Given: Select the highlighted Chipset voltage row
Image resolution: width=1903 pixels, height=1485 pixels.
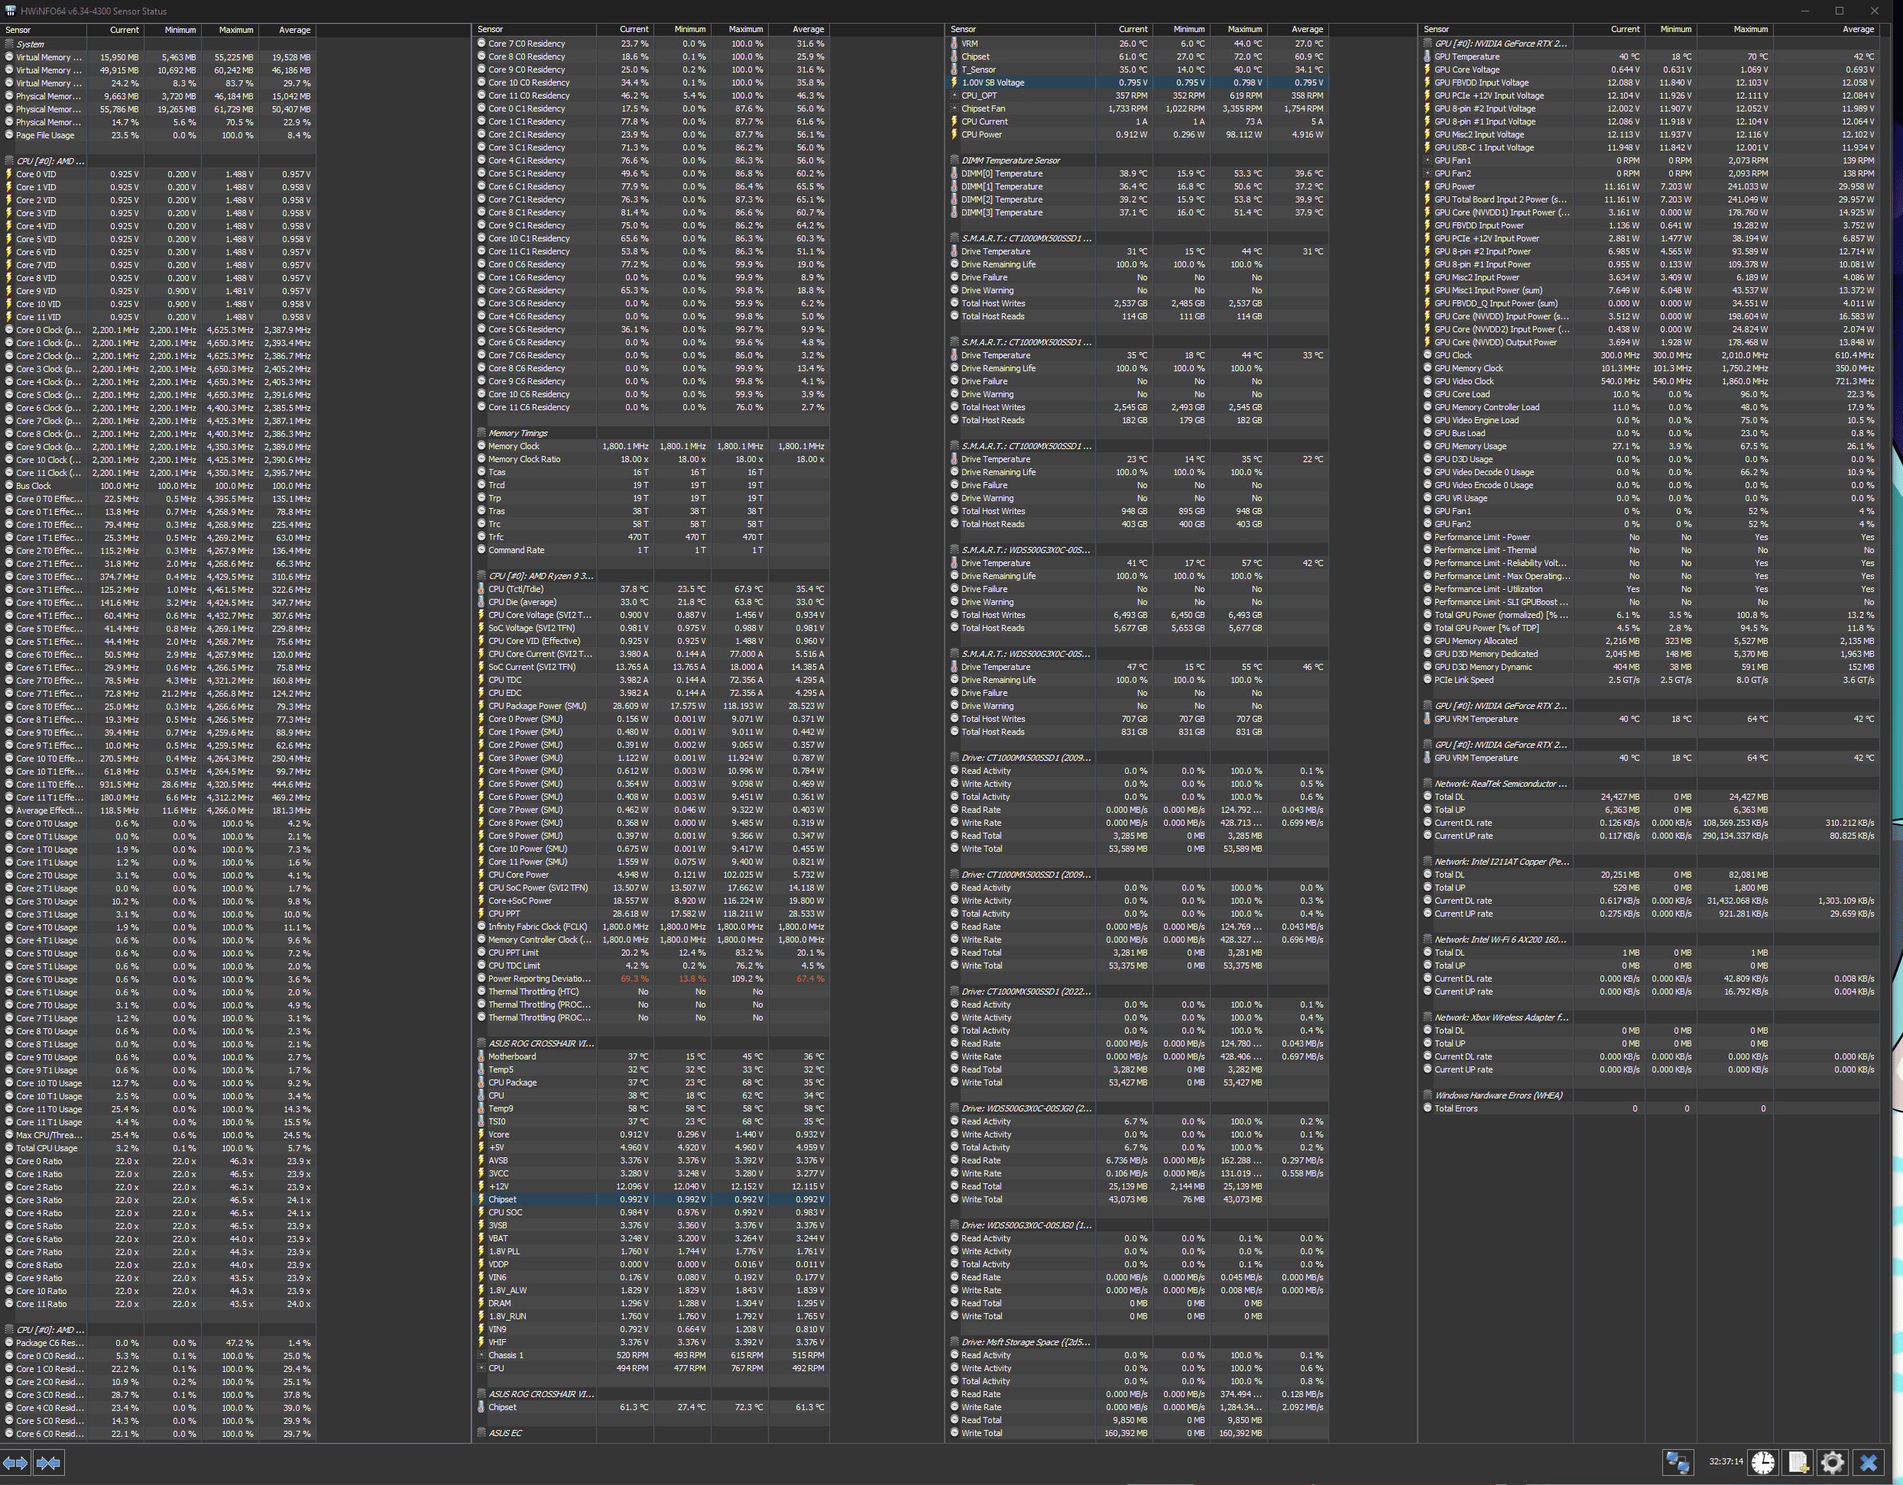Looking at the screenshot, I should 502,1199.
